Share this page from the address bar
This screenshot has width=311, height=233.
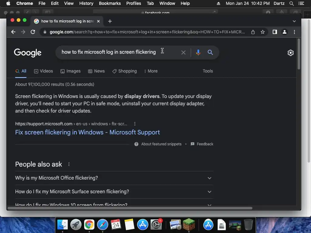[253, 32]
